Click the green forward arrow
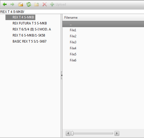This screenshot has height=138, width=144. [12, 4]
